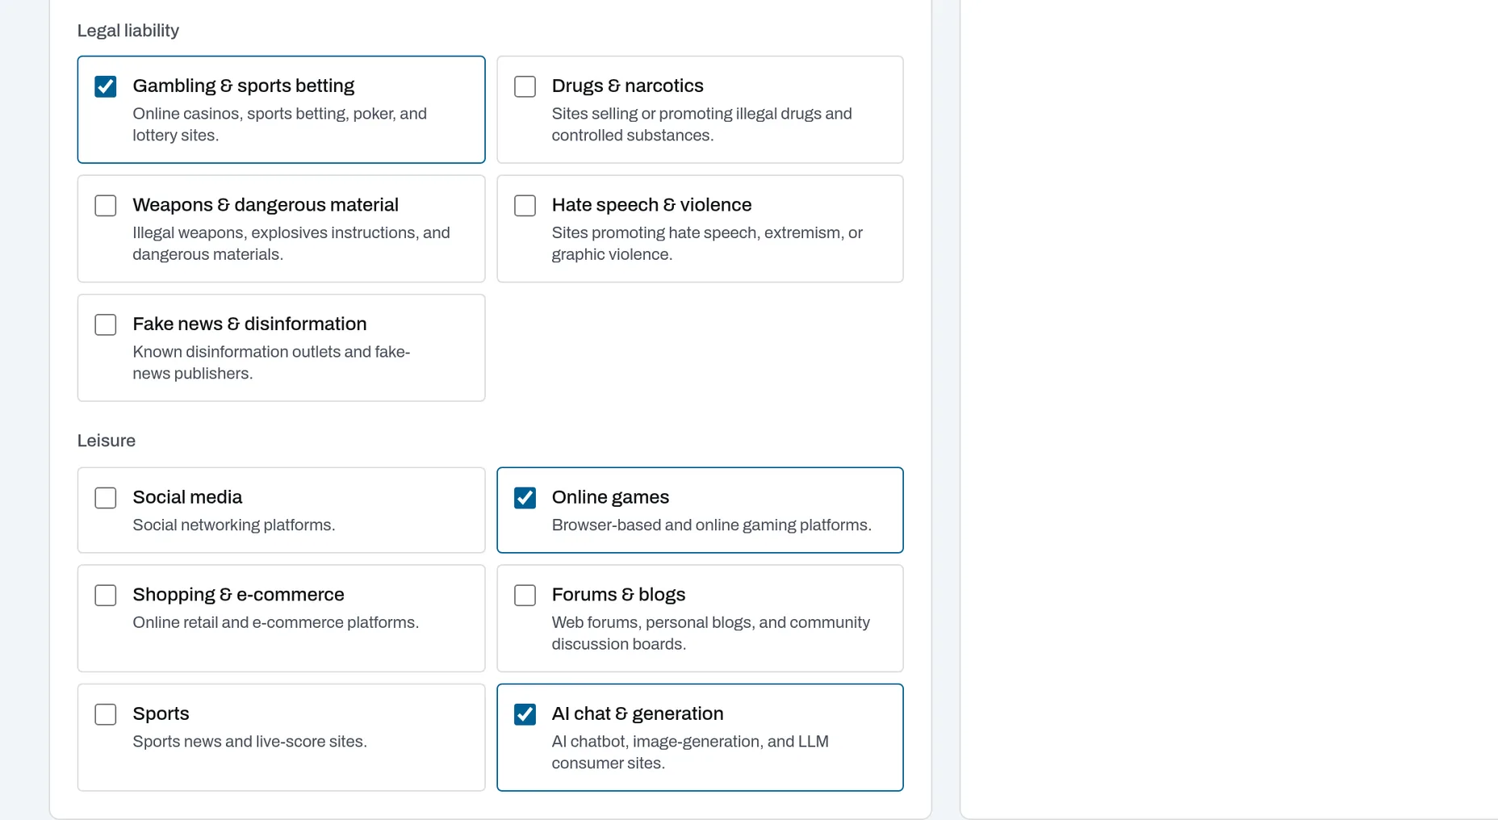Click the Legal liability section heading
The width and height of the screenshot is (1498, 820).
pyautogui.click(x=128, y=31)
